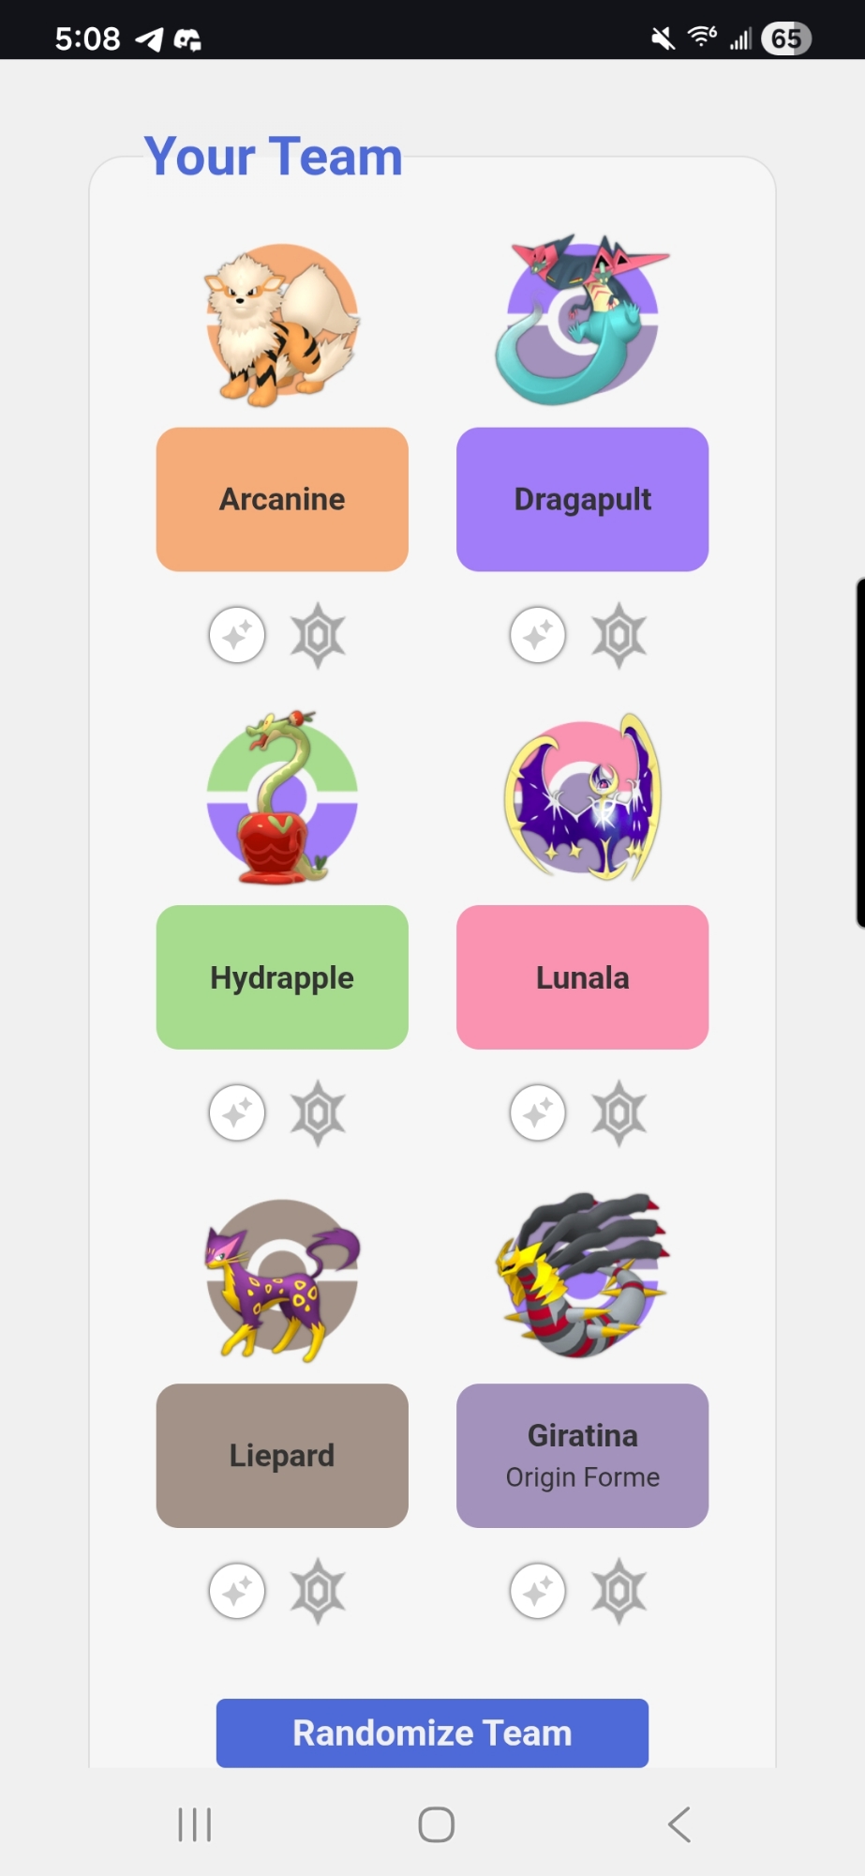Select the orange Arcanine name card
865x1876 pixels.
click(x=282, y=499)
